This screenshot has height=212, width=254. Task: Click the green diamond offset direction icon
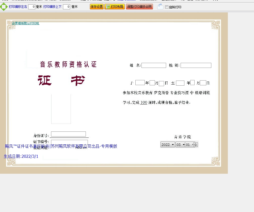[4, 7]
